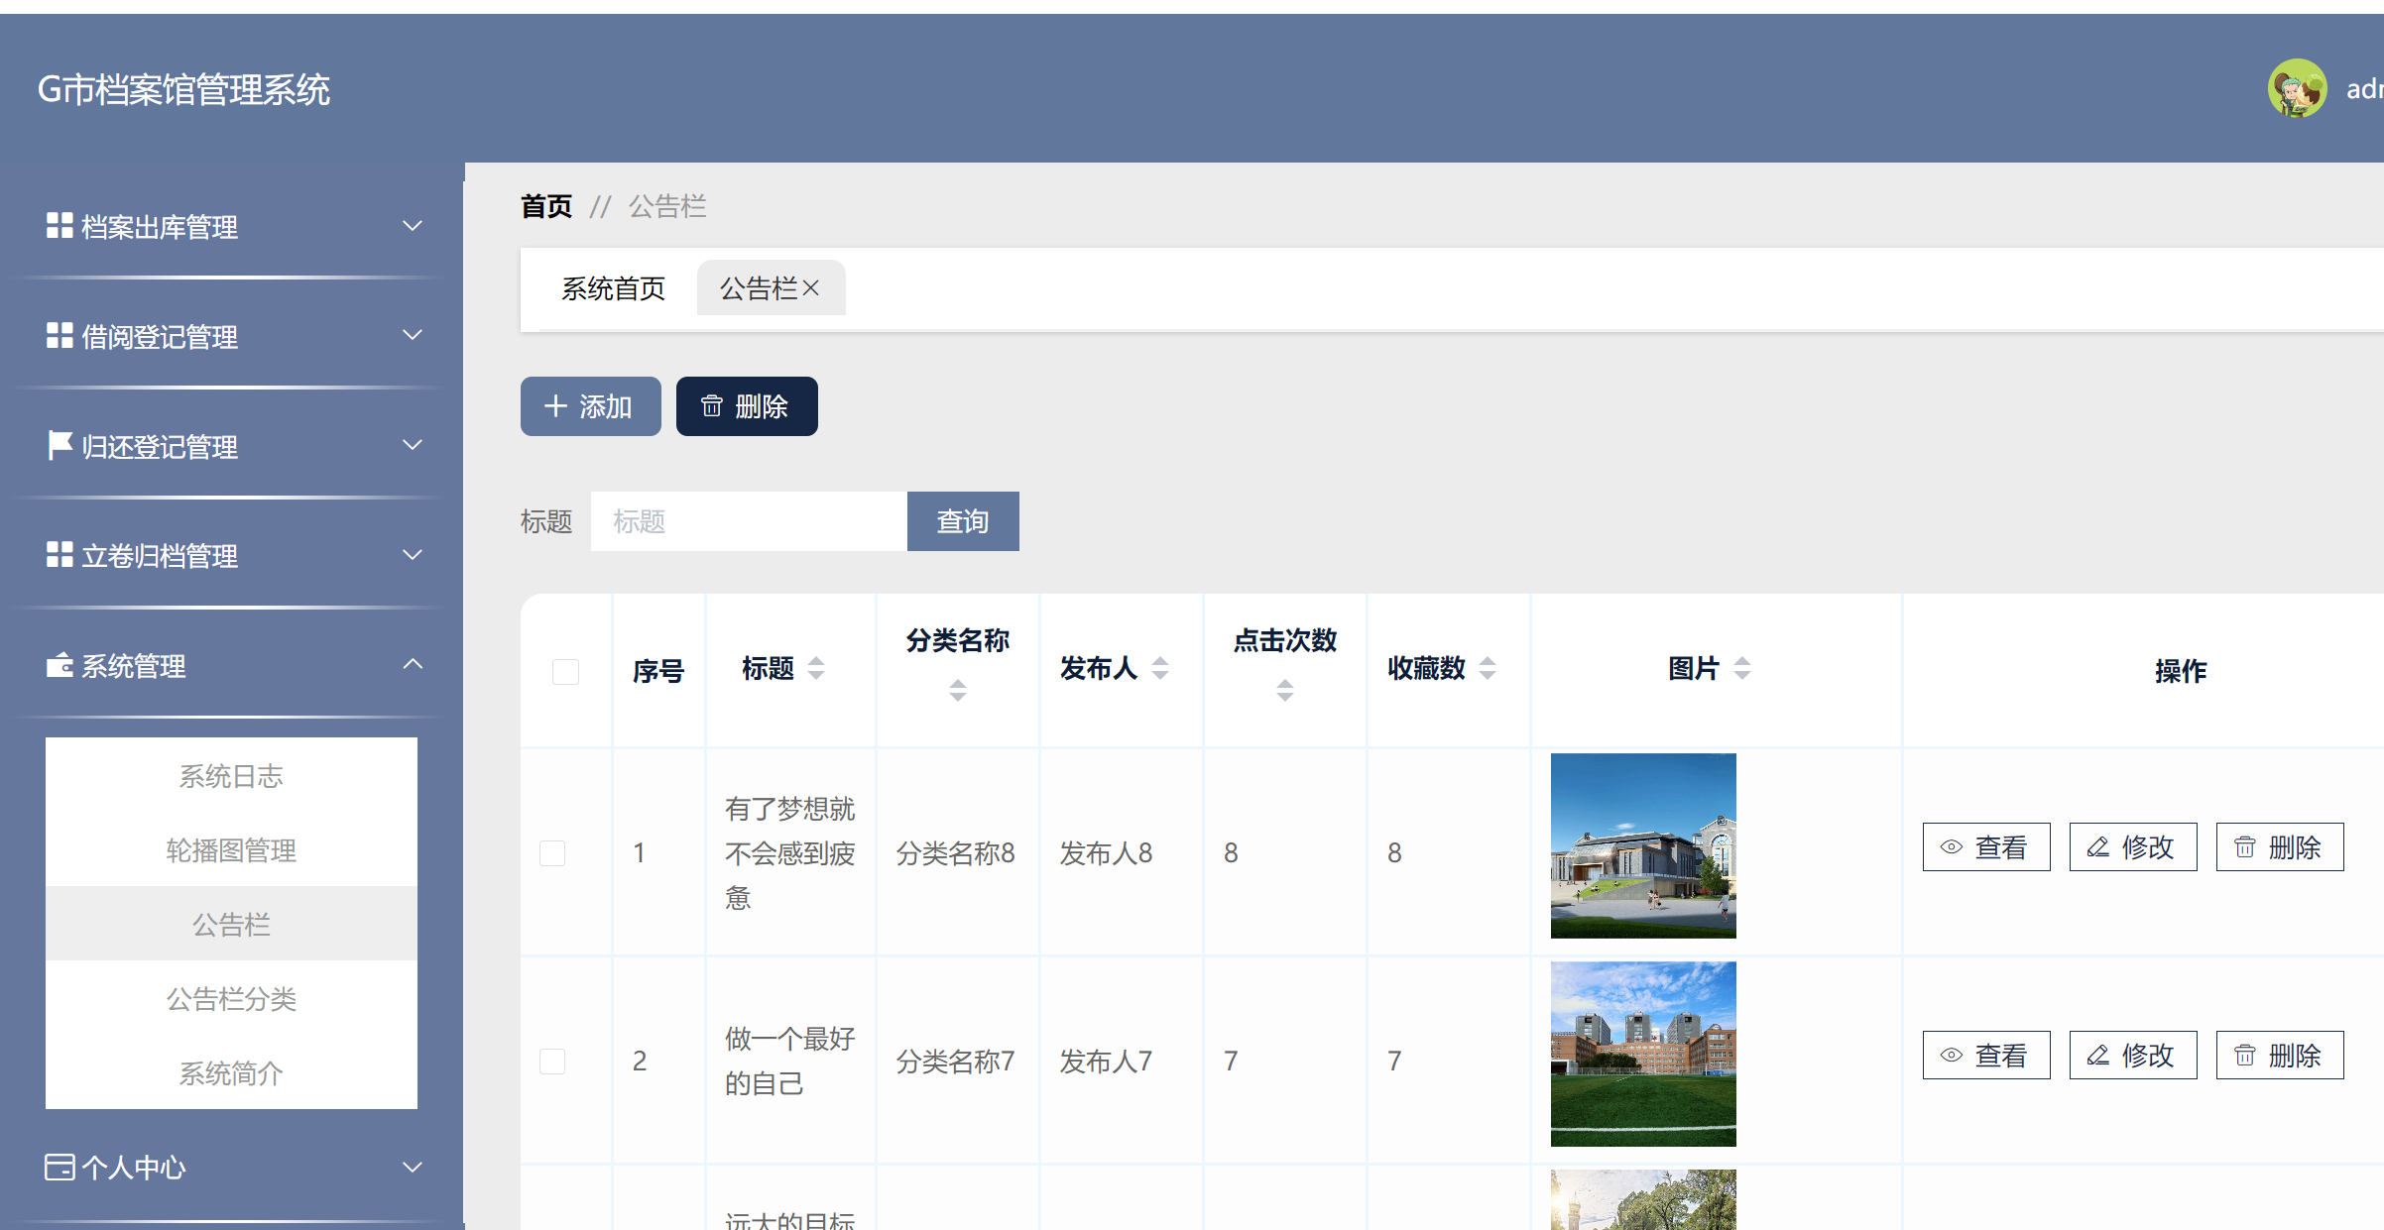Click the 借阅登记管理 grid icon
The height and width of the screenshot is (1230, 2384).
click(59, 336)
